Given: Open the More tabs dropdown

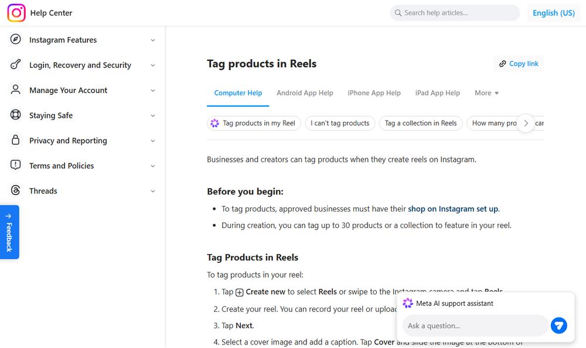Looking at the screenshot, I should click(486, 93).
